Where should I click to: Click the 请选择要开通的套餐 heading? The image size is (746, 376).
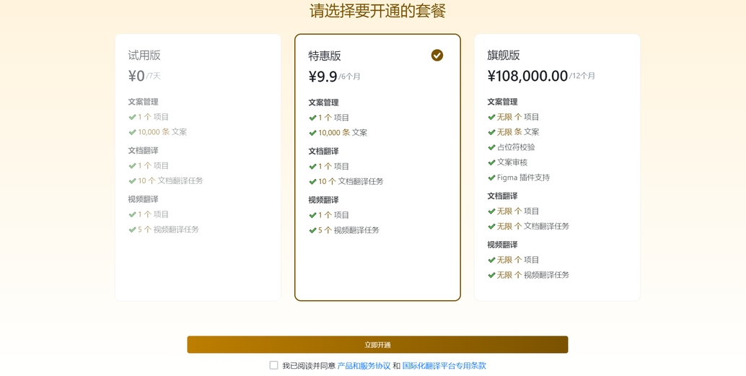[377, 11]
